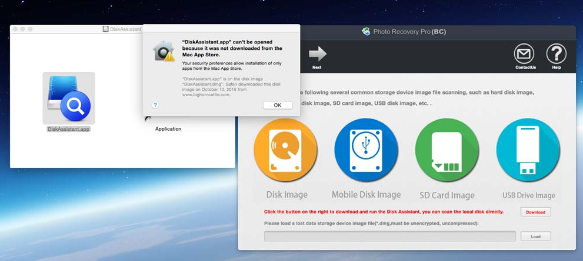This screenshot has height=261, width=583.
Task: Click the DiskAssistant window title disk icon
Action: tap(105, 29)
